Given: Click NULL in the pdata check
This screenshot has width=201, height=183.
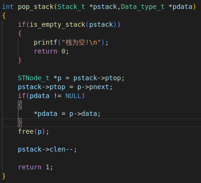Looking at the screenshot, I should pyautogui.click(x=73, y=96).
